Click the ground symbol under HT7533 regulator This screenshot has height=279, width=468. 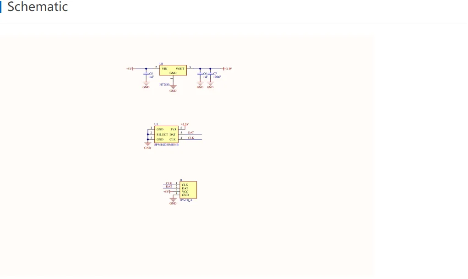173,87
